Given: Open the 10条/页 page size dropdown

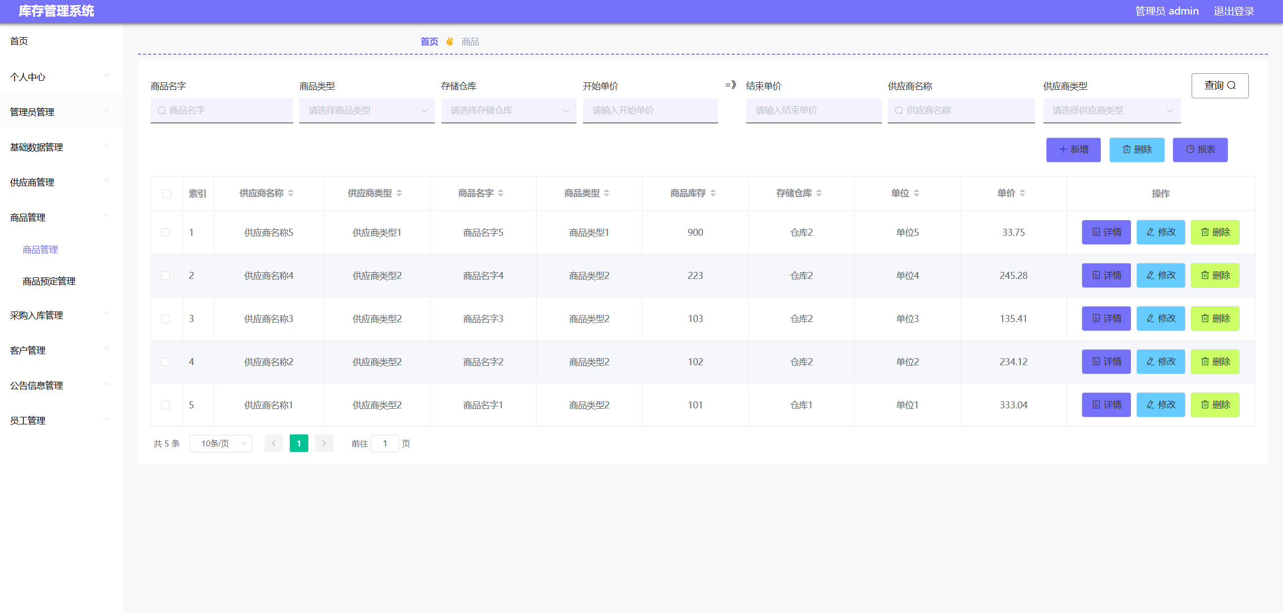Looking at the screenshot, I should pyautogui.click(x=220, y=443).
